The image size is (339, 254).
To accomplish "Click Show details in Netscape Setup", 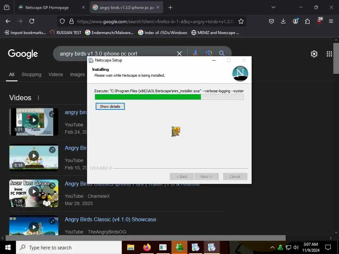I will pos(110,106).
